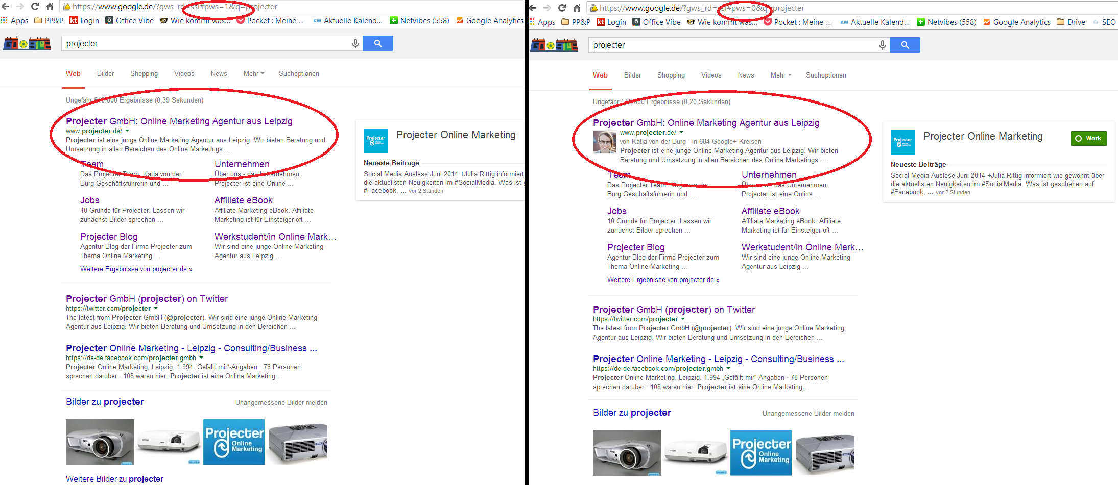Select the Web tab in the left window
Viewport: 1118px width, 485px height.
pos(73,74)
